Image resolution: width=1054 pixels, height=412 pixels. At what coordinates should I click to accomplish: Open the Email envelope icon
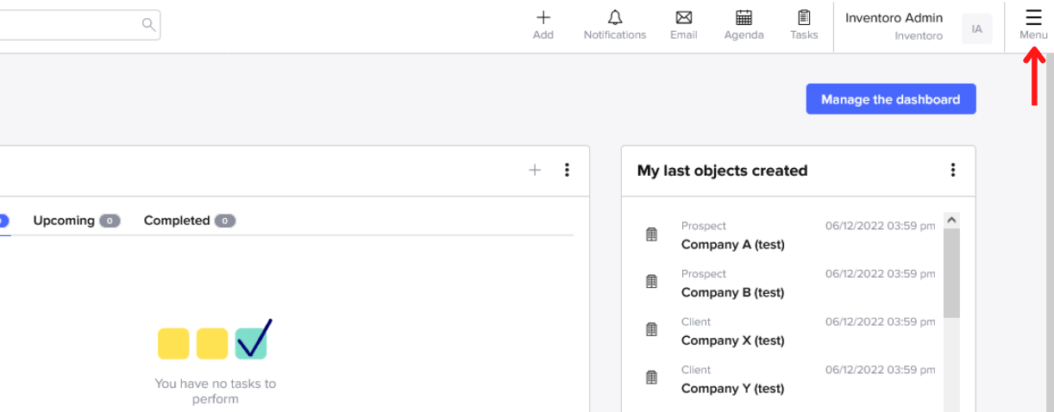click(x=684, y=18)
